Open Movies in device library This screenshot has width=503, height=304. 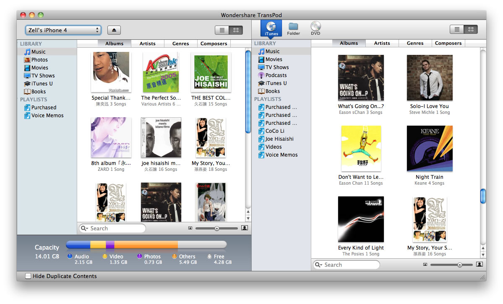pos(47,67)
